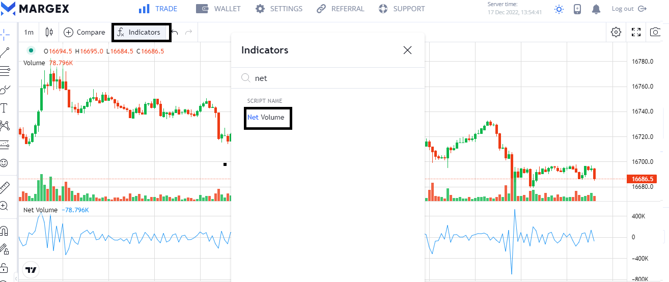Select the trend line drawing tool
The image size is (669, 282).
pos(5,52)
